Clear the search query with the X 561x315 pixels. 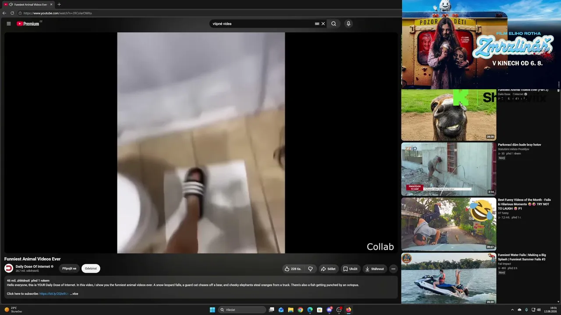pyautogui.click(x=323, y=24)
